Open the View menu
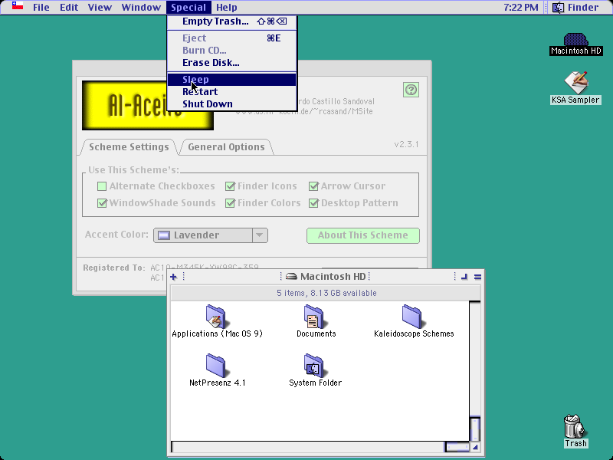The height and width of the screenshot is (460, 613). [x=100, y=7]
